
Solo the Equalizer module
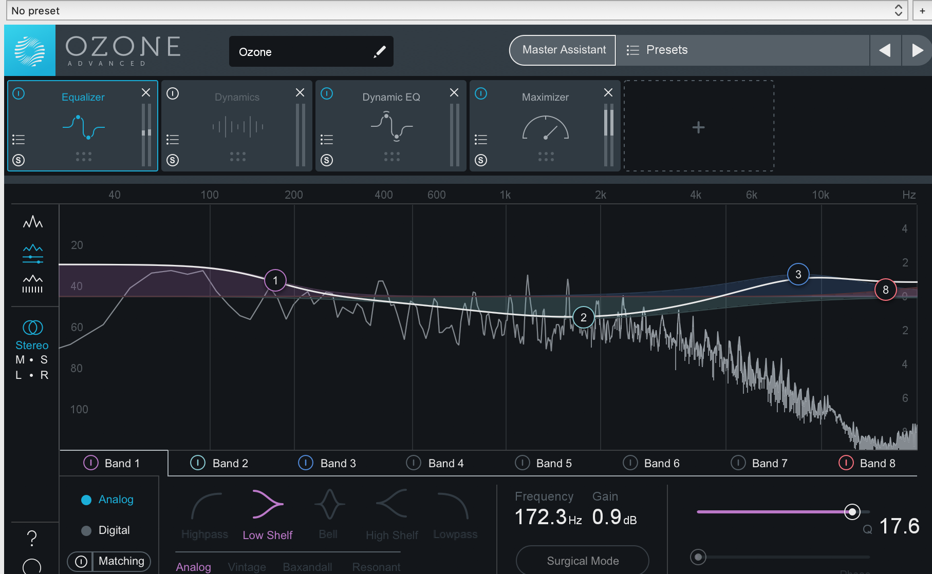pyautogui.click(x=18, y=160)
